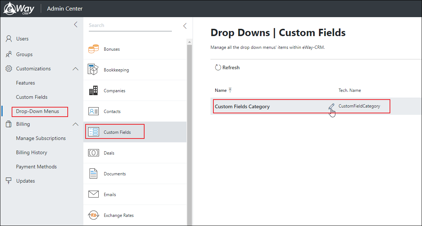Collapse the left navigation panel with the chevron
Viewport: 422px width, 226px height.
tap(75, 24)
